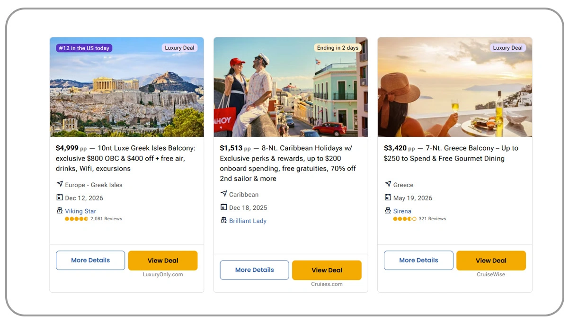This screenshot has width=569, height=324.
Task: Click the location arrow icon beside Greece
Action: tap(388, 184)
